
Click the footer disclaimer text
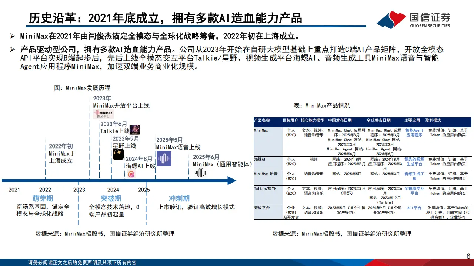pyautogui.click(x=82, y=262)
